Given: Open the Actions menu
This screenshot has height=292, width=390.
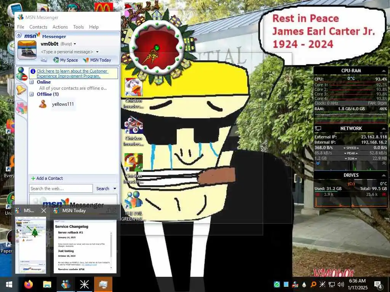Looking at the screenshot, I should click(x=60, y=27).
